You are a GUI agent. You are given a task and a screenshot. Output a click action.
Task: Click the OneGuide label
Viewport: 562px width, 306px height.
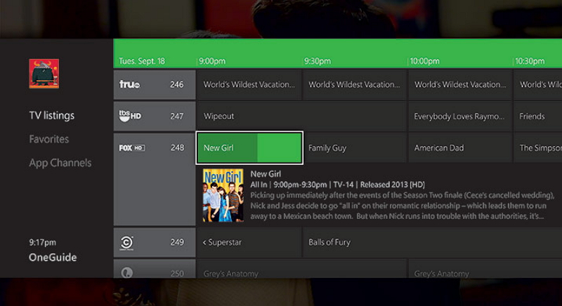click(53, 258)
